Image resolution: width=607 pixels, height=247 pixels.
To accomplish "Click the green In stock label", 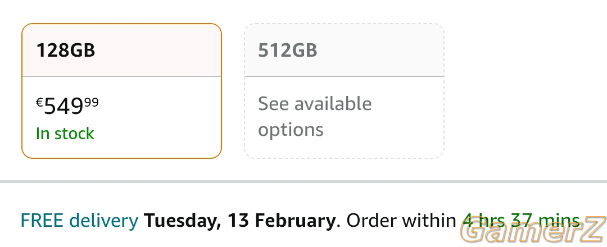I will [x=65, y=134].
